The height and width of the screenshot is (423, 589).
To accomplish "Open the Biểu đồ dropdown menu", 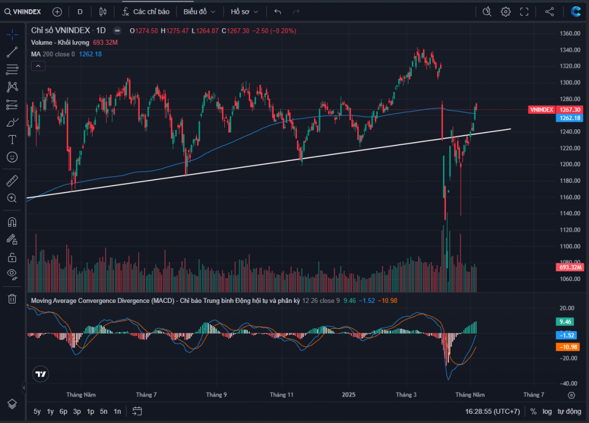I will click(x=199, y=12).
